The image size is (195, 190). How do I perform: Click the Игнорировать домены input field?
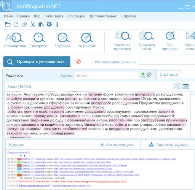pos(167,62)
